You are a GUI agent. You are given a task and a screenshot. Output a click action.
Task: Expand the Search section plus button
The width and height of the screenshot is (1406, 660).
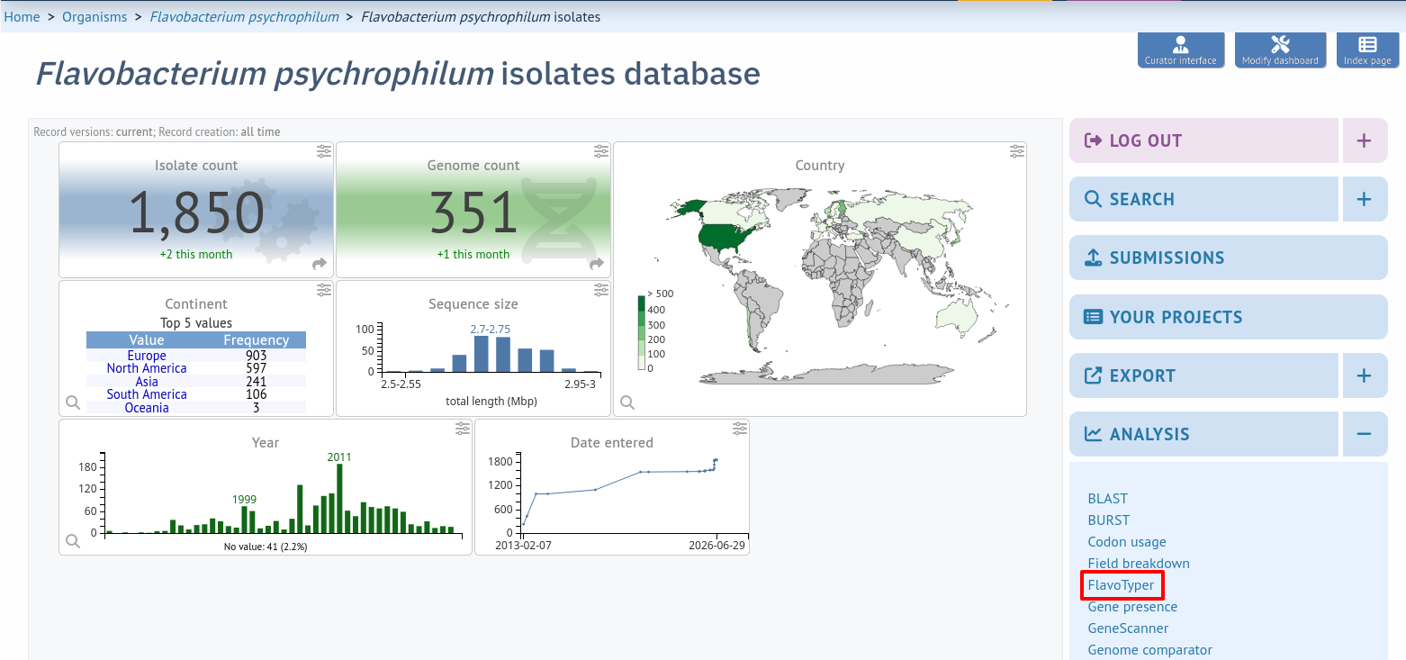pyautogui.click(x=1365, y=199)
